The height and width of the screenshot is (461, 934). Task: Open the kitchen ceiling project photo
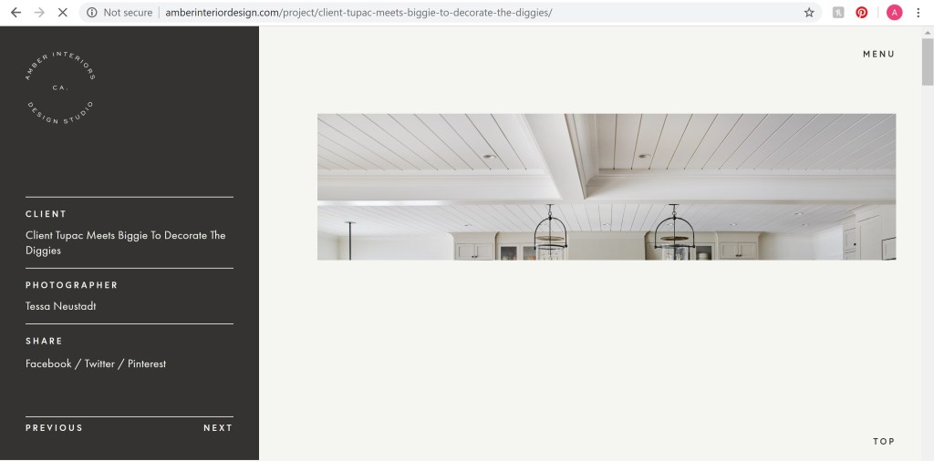point(606,187)
